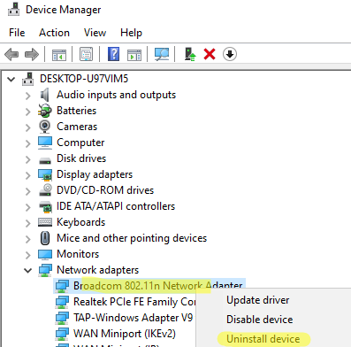Open the Action menu

point(54,33)
